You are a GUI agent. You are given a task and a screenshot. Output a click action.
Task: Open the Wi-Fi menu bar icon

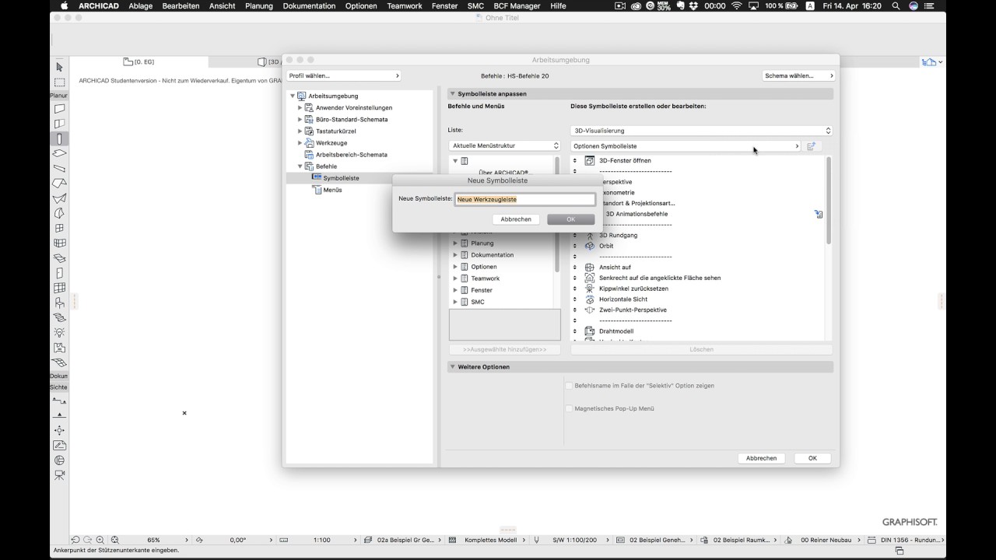tap(736, 5)
